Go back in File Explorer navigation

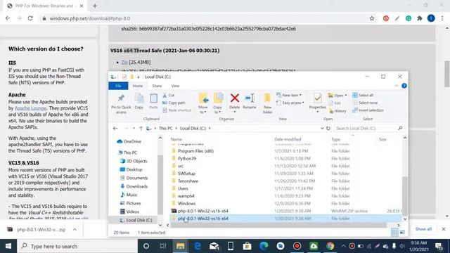(x=115, y=128)
